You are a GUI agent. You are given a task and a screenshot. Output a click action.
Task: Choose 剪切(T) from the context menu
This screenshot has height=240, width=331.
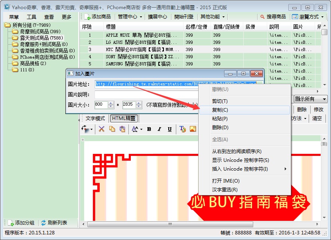tap(245, 101)
